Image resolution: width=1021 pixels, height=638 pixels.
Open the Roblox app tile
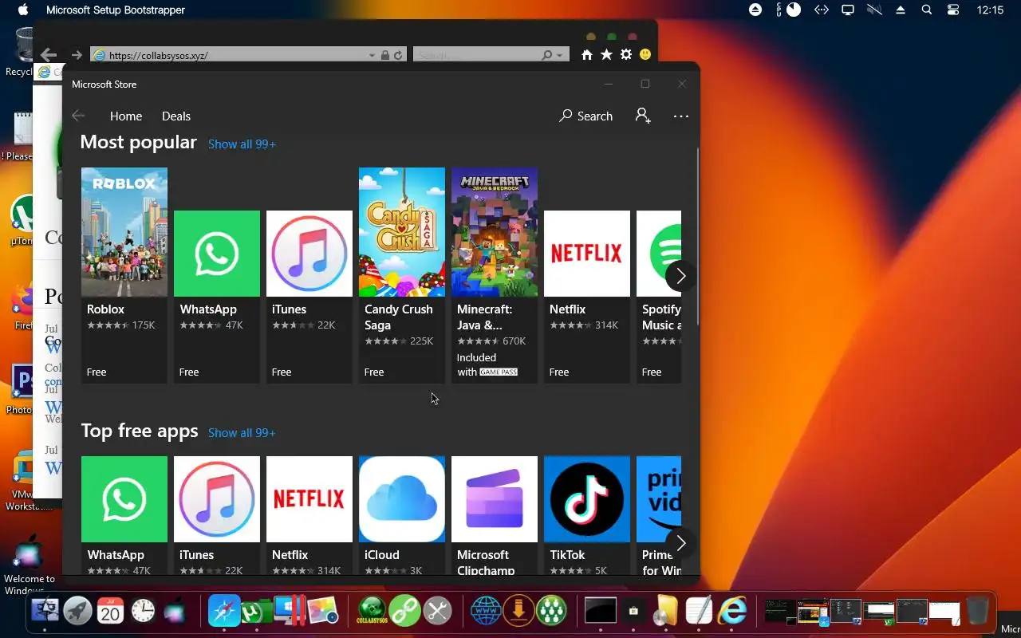pyautogui.click(x=124, y=275)
